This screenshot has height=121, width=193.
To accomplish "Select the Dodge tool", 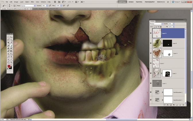I will (11, 54).
